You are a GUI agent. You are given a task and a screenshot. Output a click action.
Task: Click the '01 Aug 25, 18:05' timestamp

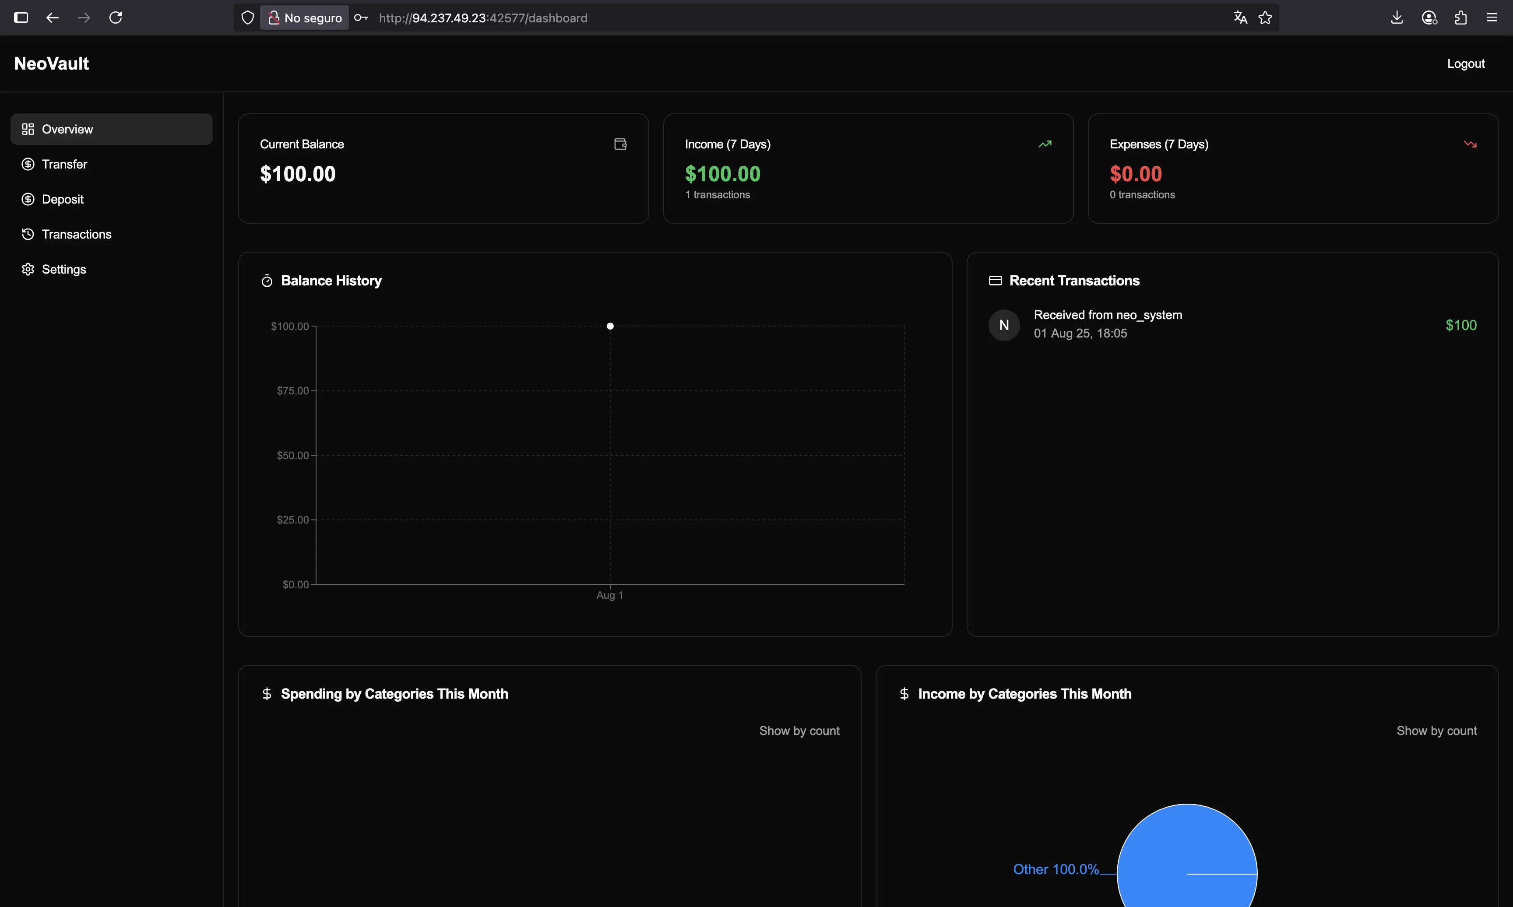[x=1080, y=333]
